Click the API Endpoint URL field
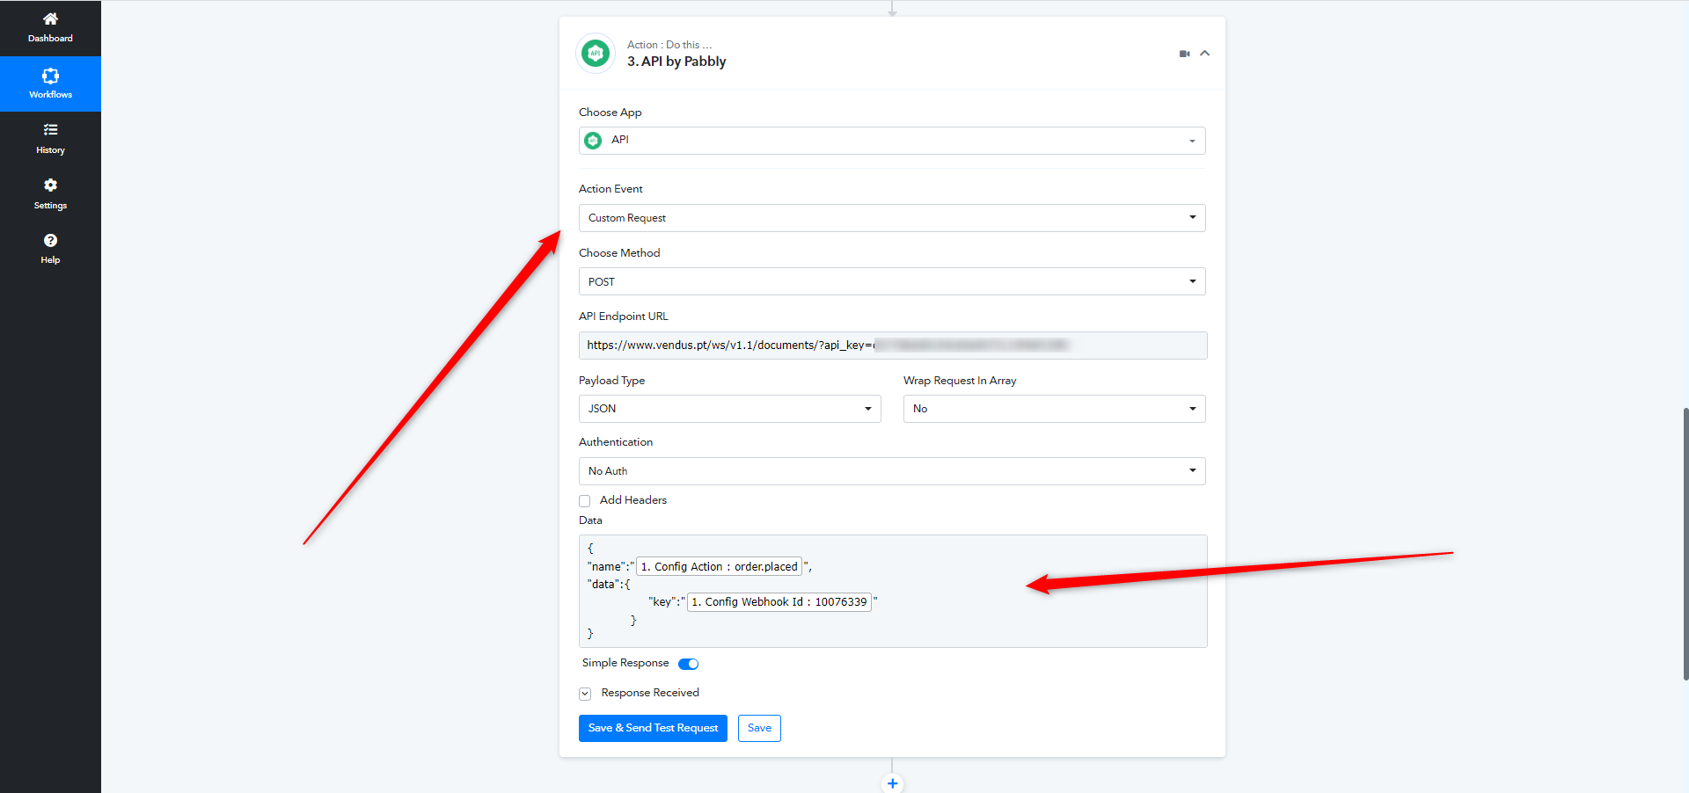1689x793 pixels. (x=893, y=346)
